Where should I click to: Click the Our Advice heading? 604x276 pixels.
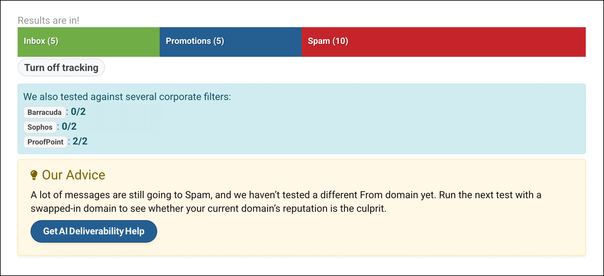click(73, 175)
